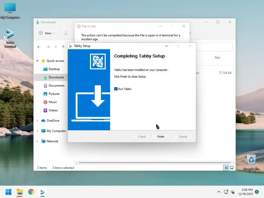Viewport: 264px width, 198px height.
Task: Uncheck the Run Tabby checkbox
Action: 116,89
